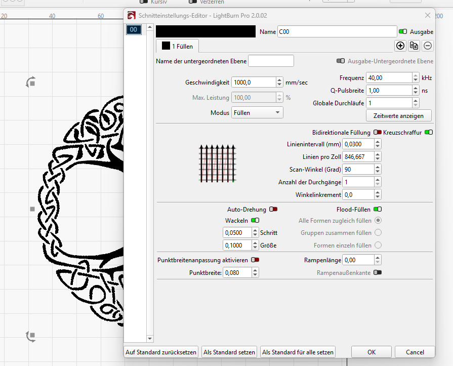Image resolution: width=453 pixels, height=366 pixels.
Task: Turn off the Wackeln switch
Action: 255,221
